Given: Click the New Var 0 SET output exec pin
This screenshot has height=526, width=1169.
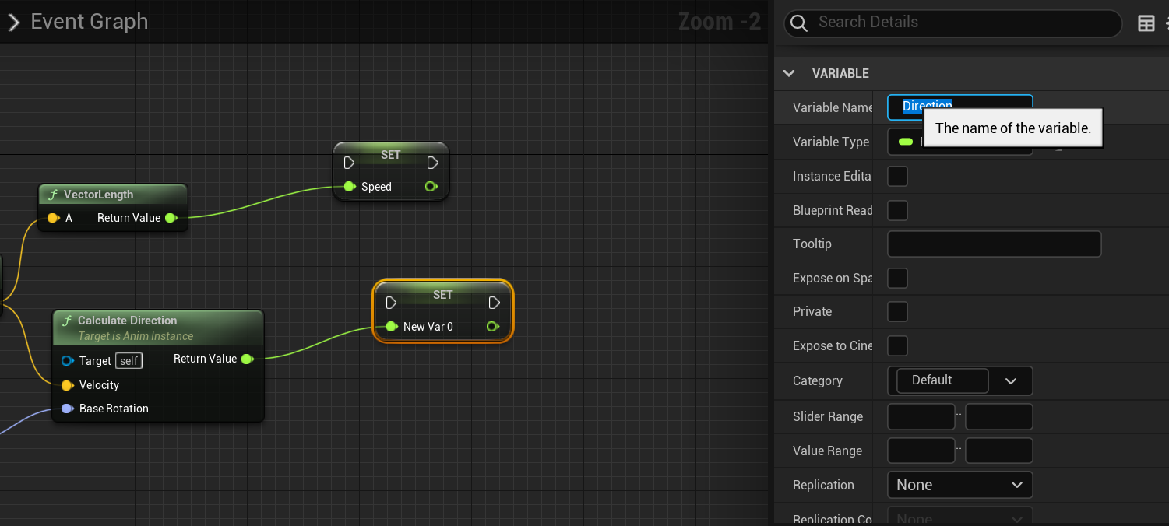Looking at the screenshot, I should point(494,303).
